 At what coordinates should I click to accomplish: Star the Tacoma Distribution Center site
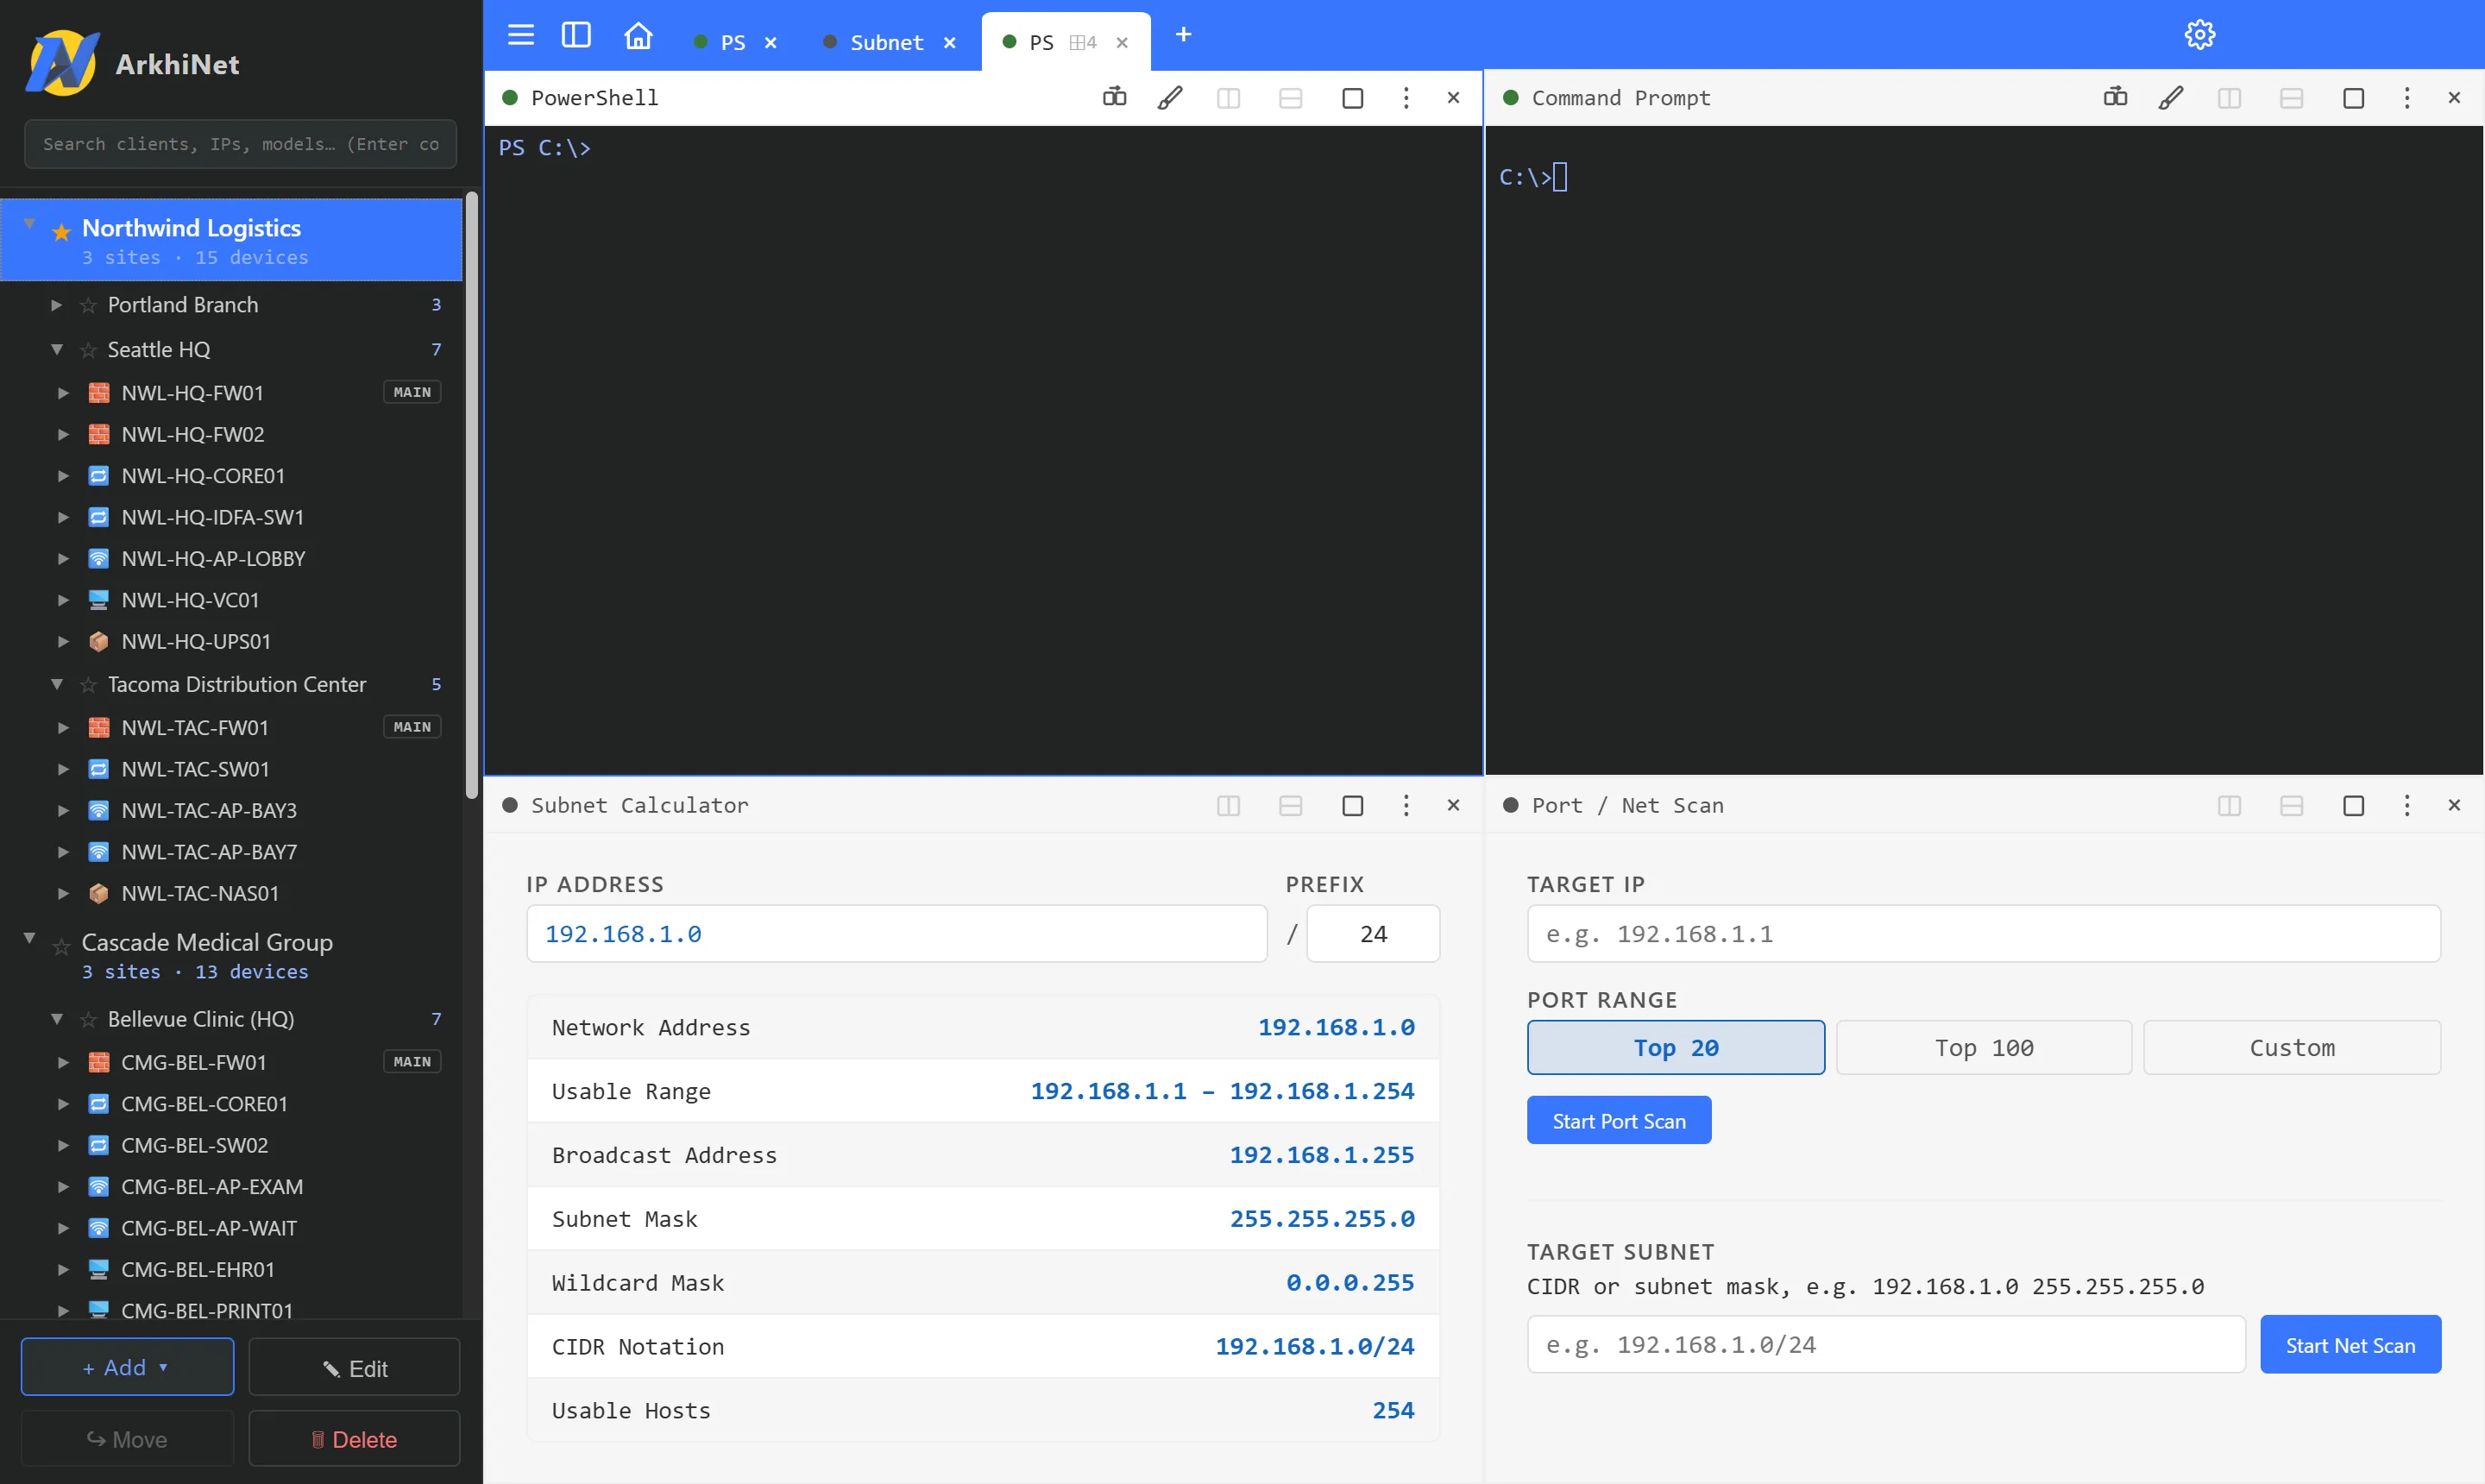pos(88,685)
